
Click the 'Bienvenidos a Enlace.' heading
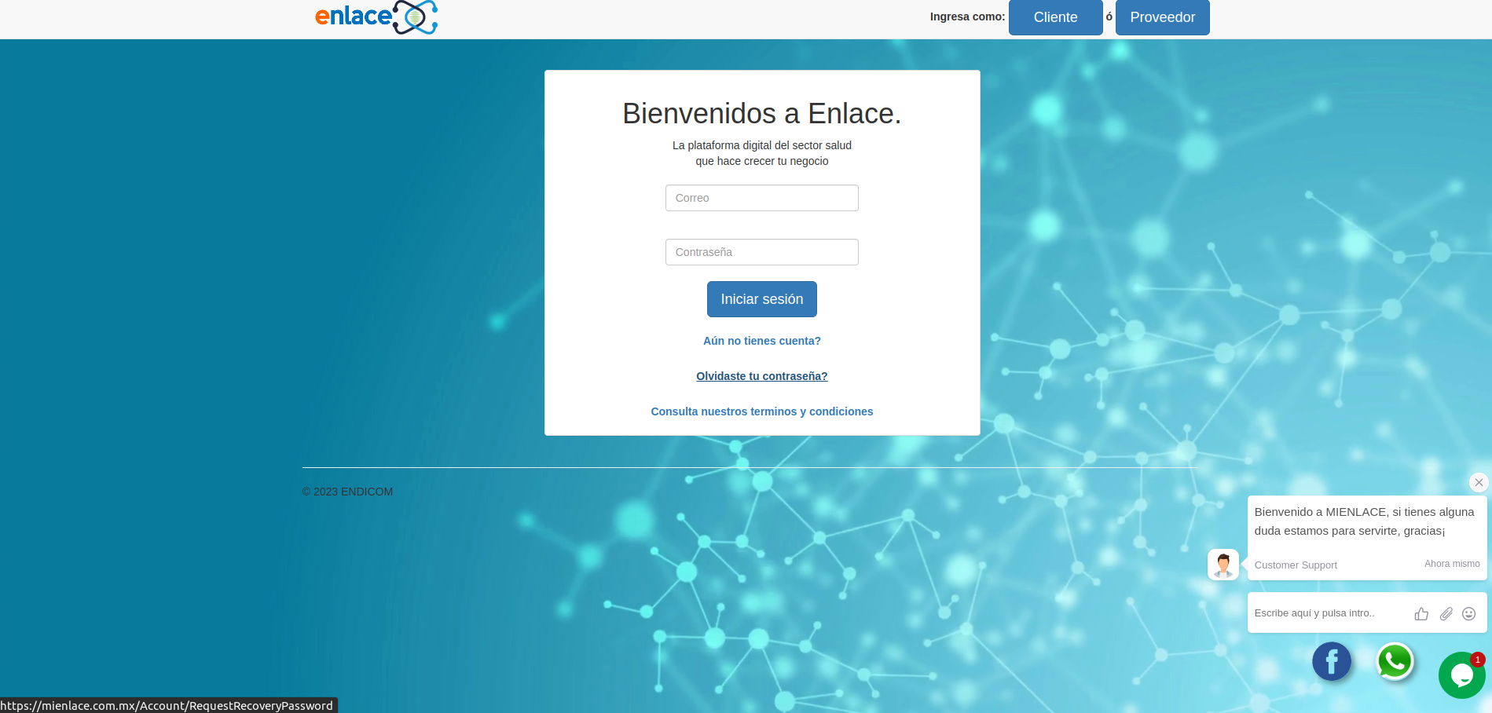[x=761, y=114]
